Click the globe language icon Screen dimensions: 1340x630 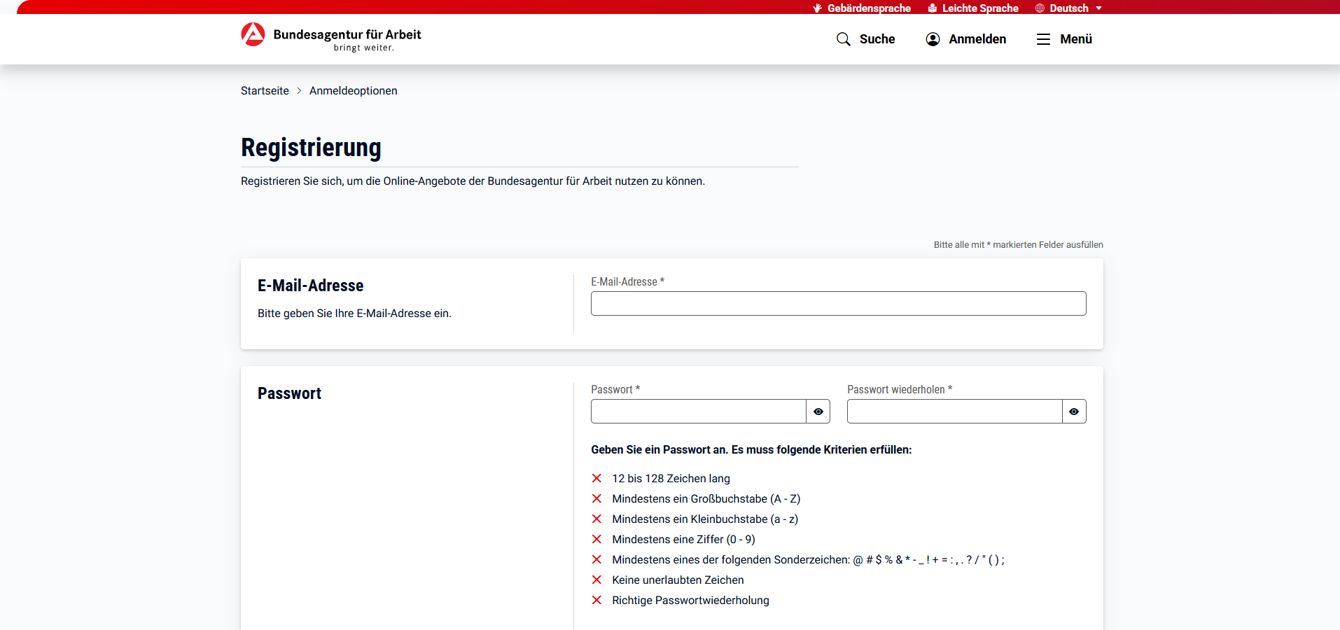click(1040, 8)
